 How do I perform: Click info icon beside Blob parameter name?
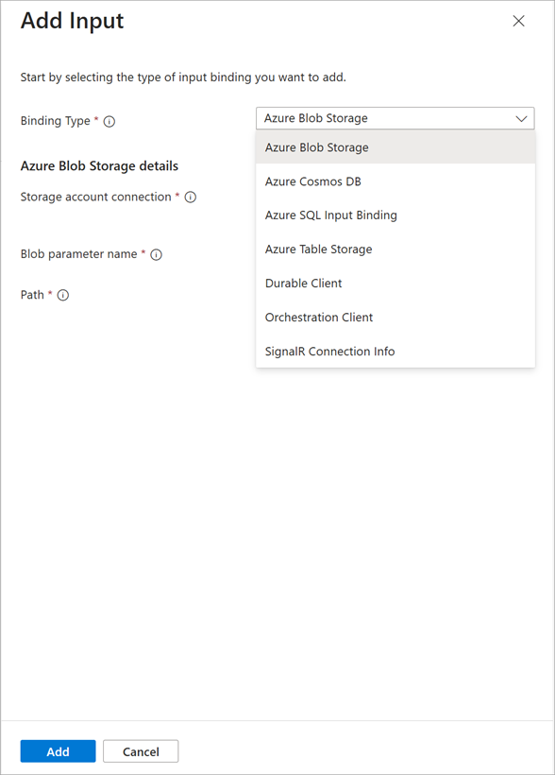pyautogui.click(x=156, y=254)
